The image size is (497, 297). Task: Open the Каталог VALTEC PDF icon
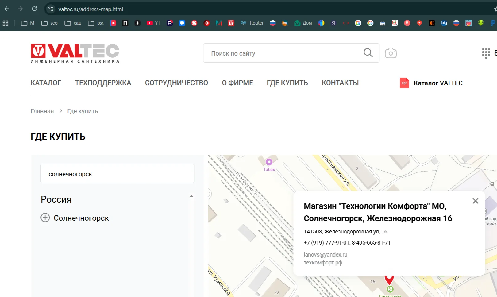[404, 83]
